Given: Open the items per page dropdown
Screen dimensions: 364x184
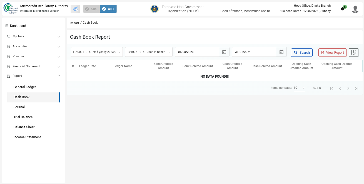Looking at the screenshot, I should (x=299, y=88).
